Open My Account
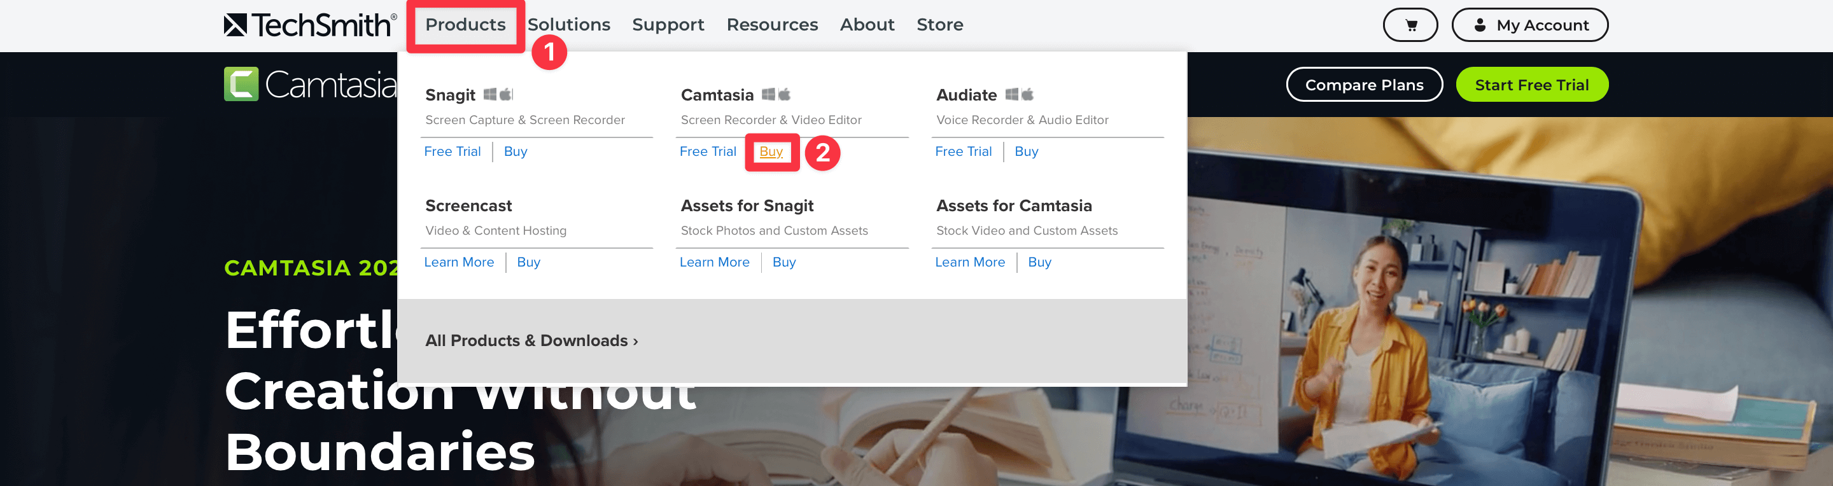This screenshot has width=1833, height=486. pos(1529,25)
